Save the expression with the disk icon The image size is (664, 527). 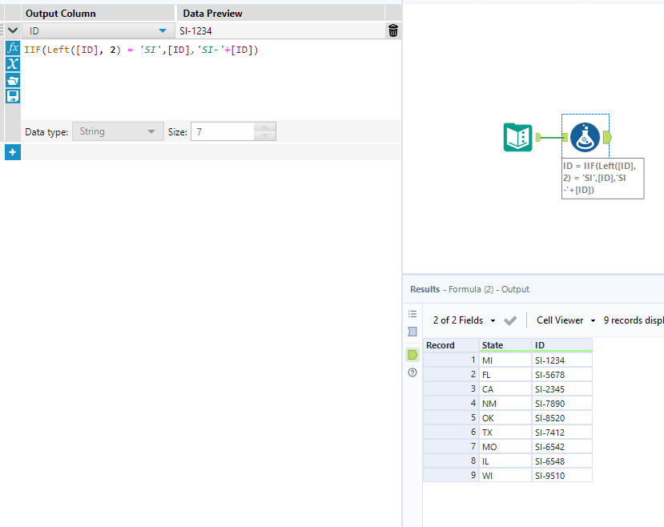click(13, 96)
